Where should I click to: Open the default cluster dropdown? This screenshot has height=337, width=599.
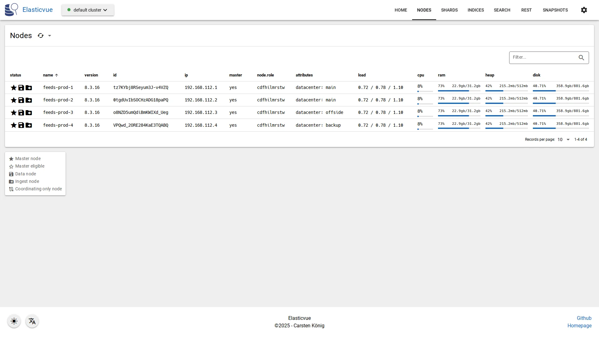[88, 10]
